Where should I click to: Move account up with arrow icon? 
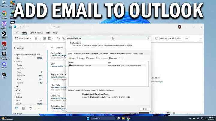[119, 58]
